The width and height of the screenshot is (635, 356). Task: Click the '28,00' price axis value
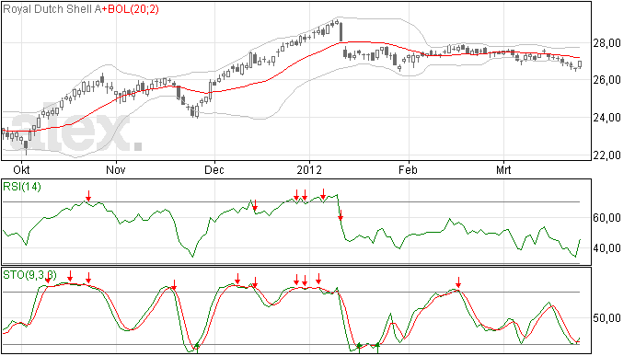coord(606,43)
